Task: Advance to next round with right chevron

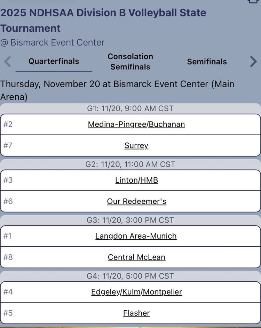Action: [253, 62]
